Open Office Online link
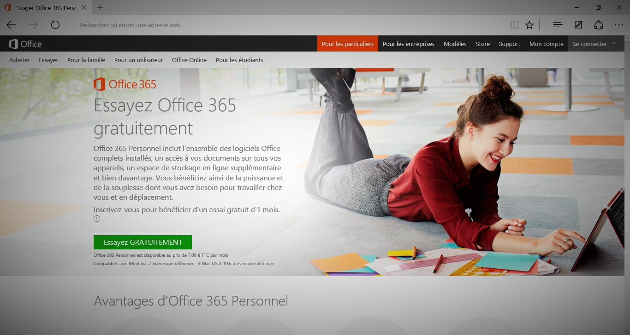This screenshot has height=335, width=630. click(x=189, y=60)
